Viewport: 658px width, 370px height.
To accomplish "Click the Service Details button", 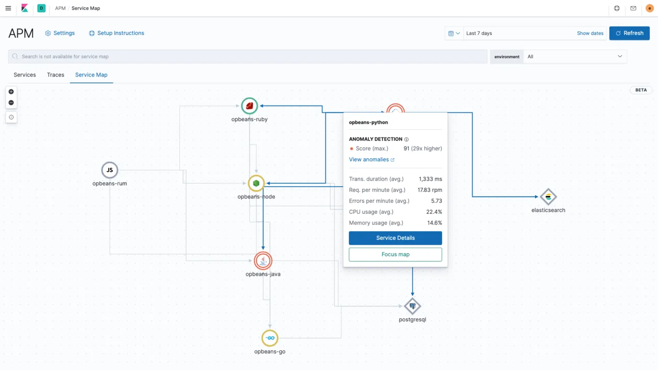I will coord(395,238).
